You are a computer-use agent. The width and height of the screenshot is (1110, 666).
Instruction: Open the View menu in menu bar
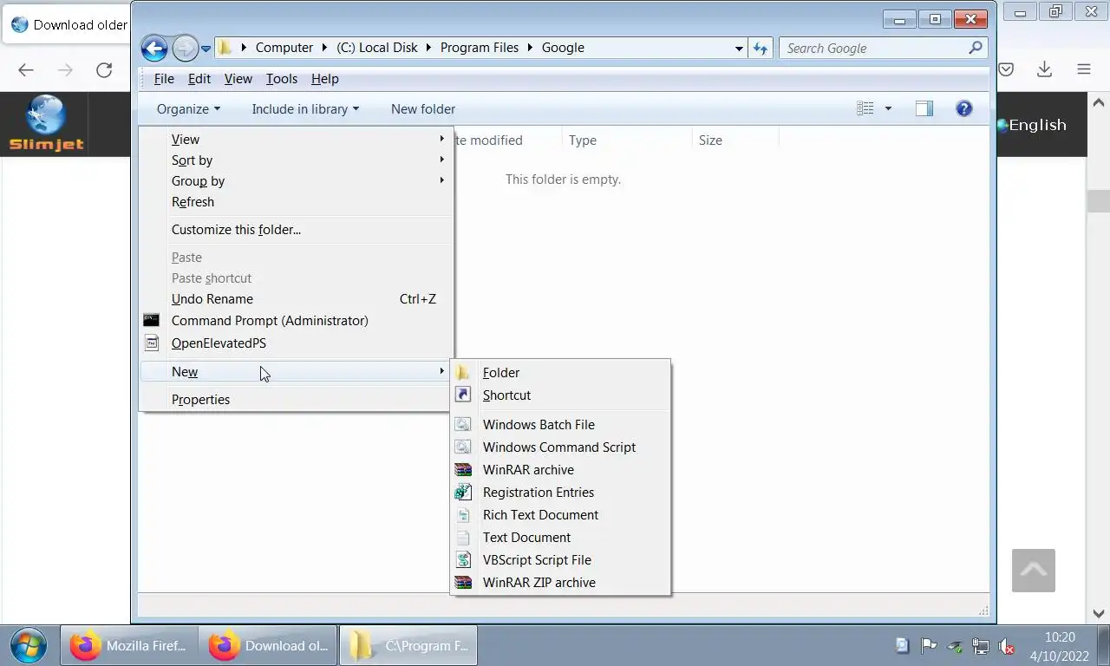coord(238,79)
